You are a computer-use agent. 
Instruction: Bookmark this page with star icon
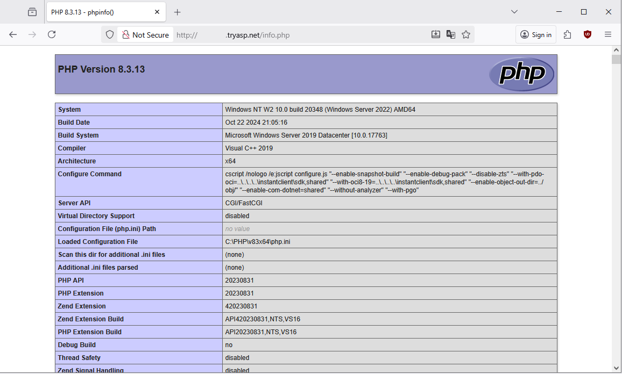[466, 34]
